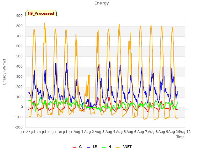Screen dimensions: 204x153
Task: Click the 600 y-axis tick label
Action: (19, 46)
